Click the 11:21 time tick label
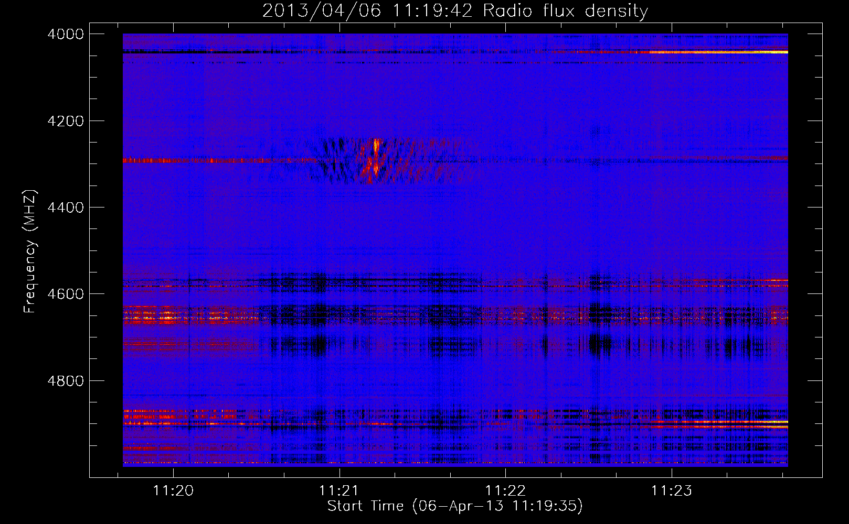849x524 pixels. [x=339, y=490]
